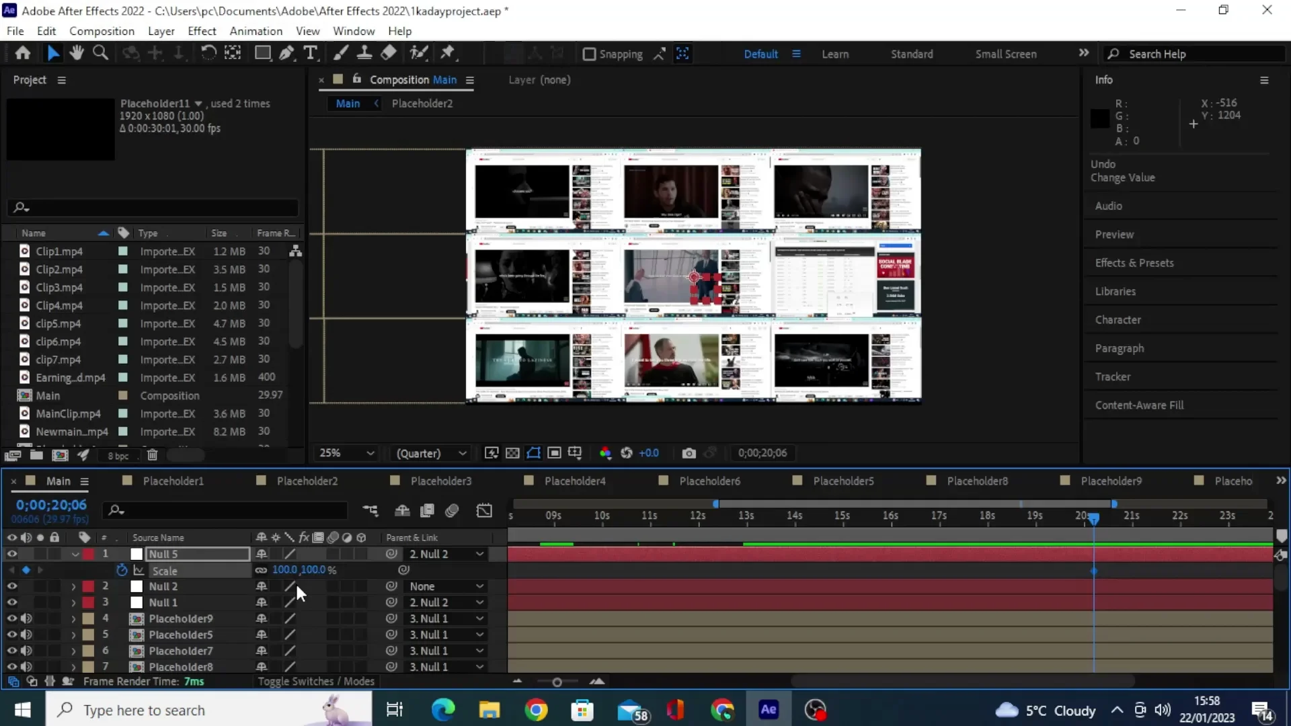The width and height of the screenshot is (1291, 726).
Task: Disable the Snapping checkbox
Action: pyautogui.click(x=590, y=54)
